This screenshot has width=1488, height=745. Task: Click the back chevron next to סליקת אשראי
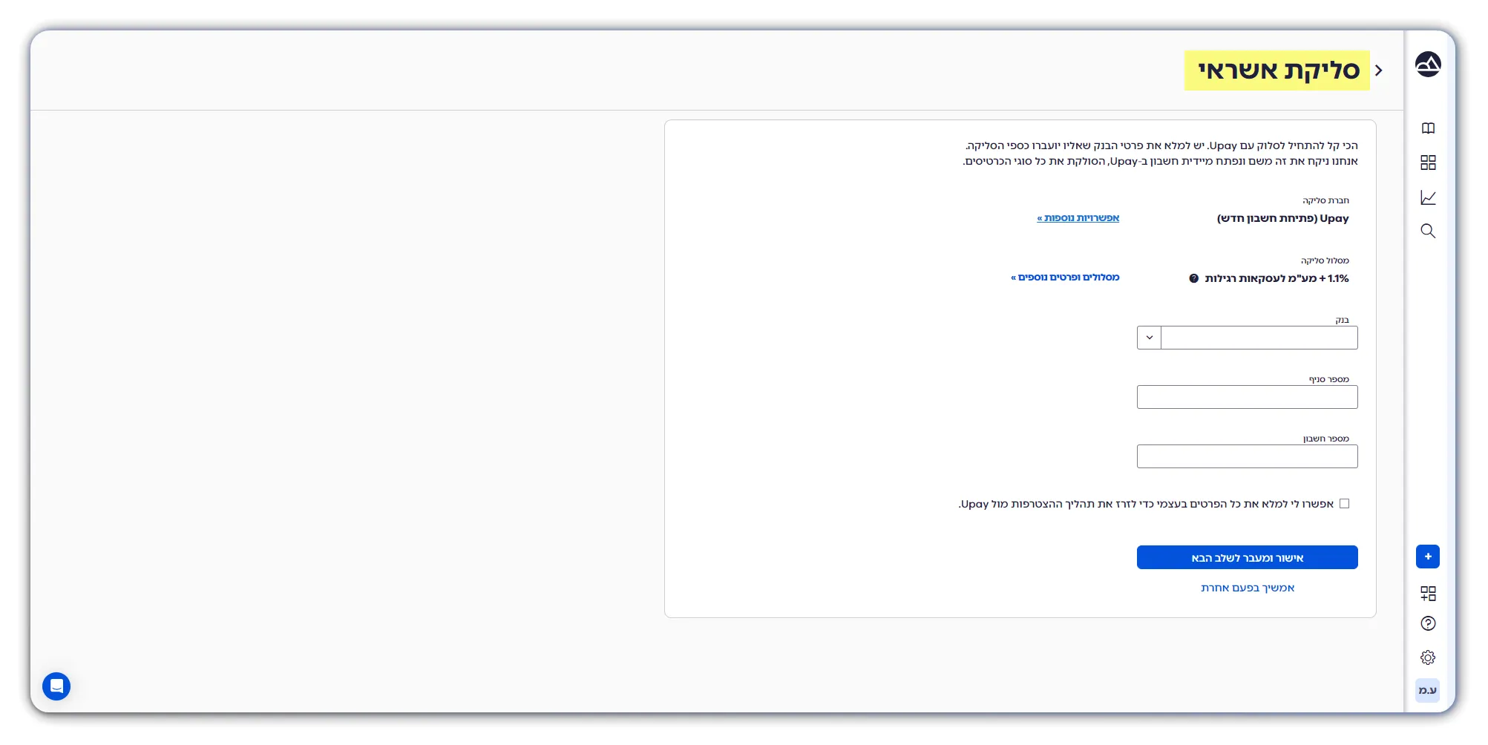[x=1379, y=70]
